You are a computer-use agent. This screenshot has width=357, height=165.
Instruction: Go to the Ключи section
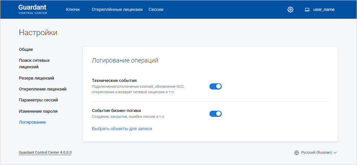click(73, 10)
